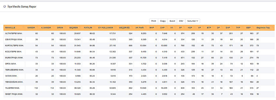Sort by Bağımsız Top. column icon
Screen dimensions: 276x100
(x=273, y=28)
